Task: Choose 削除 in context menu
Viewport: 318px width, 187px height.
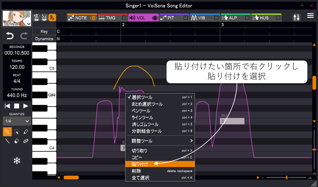Action: (160, 171)
